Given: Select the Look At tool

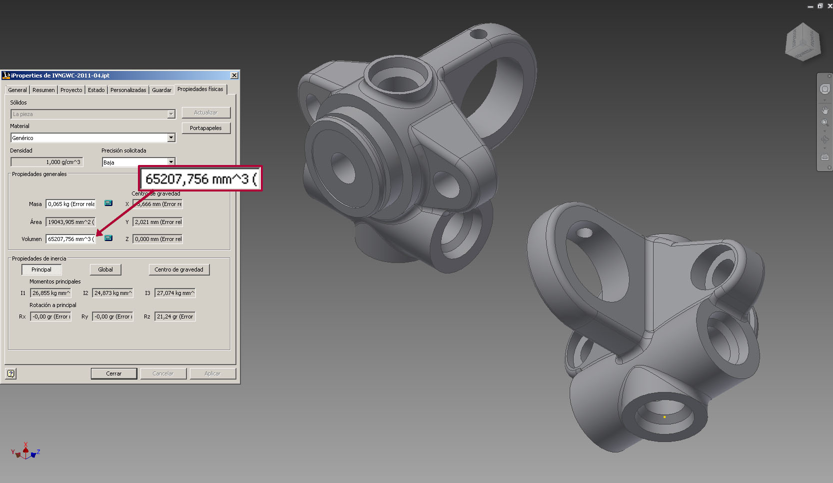Looking at the screenshot, I should [825, 157].
